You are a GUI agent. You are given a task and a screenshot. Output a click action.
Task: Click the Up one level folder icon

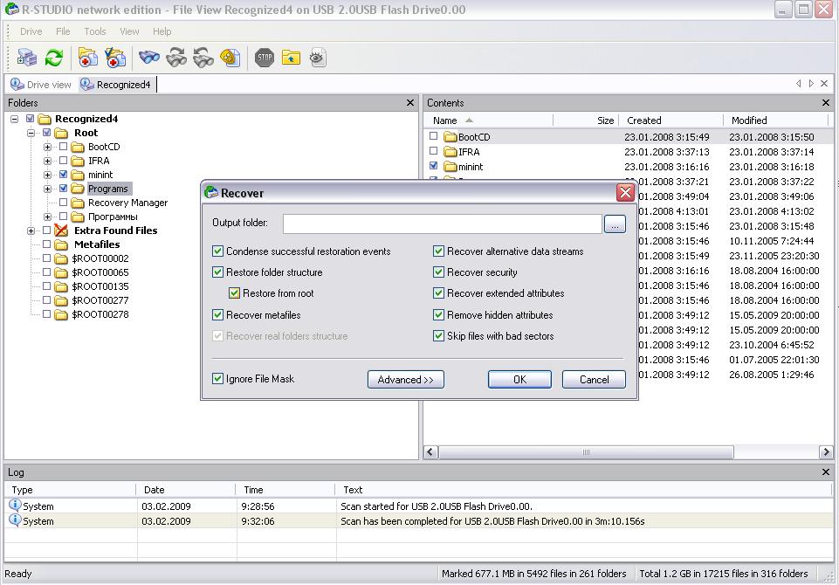291,58
